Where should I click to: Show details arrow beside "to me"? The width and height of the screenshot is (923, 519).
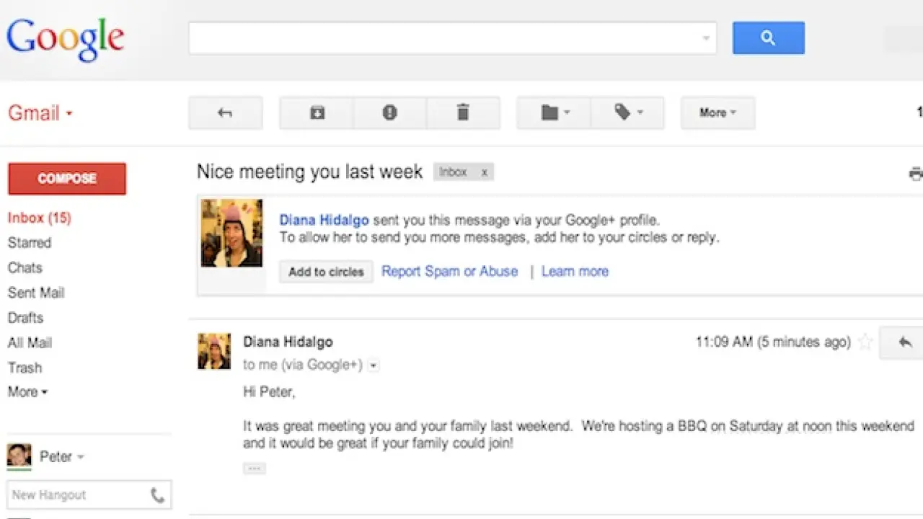[373, 365]
